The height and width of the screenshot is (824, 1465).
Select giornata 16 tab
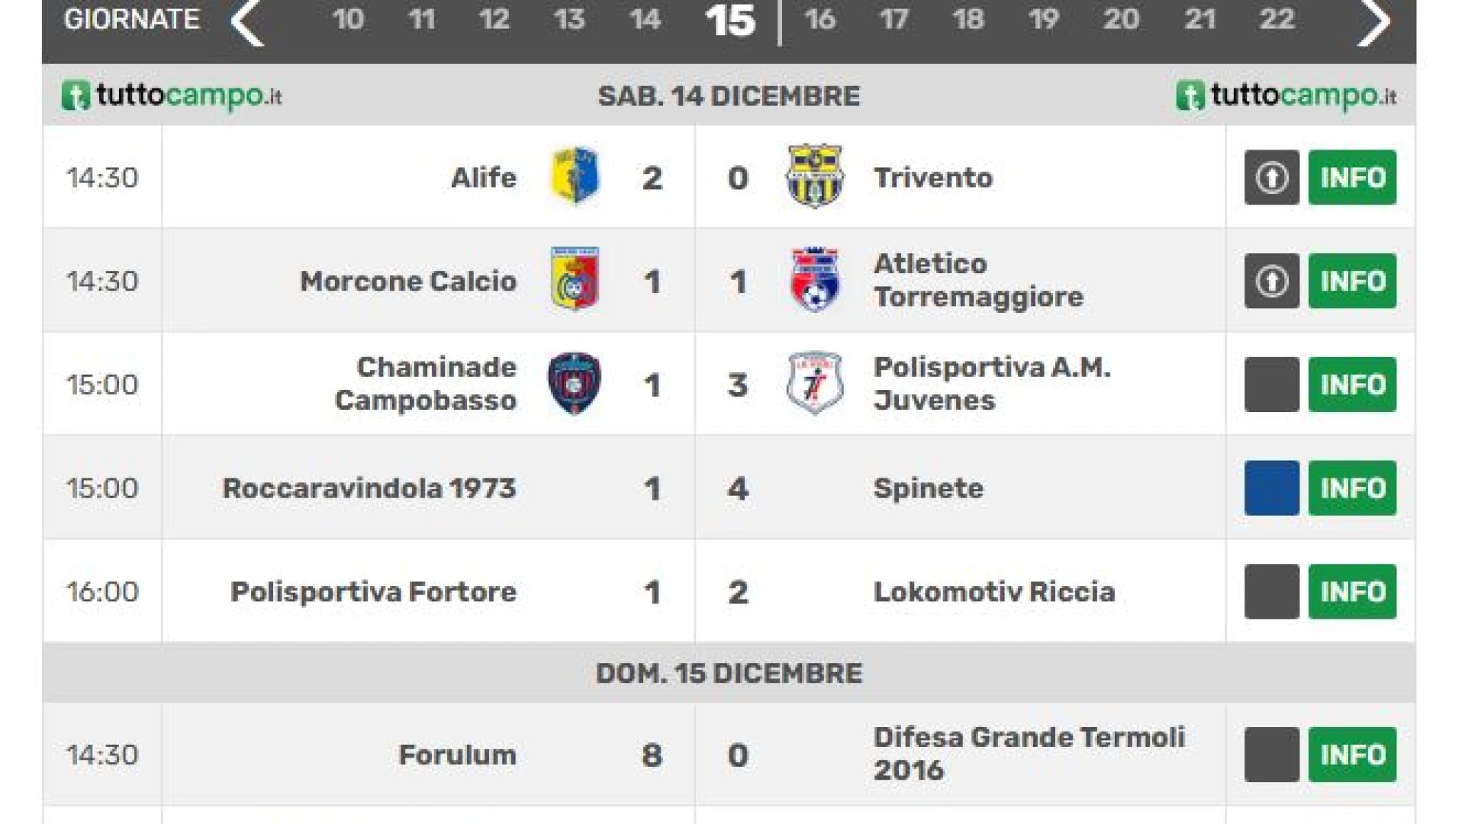[819, 19]
